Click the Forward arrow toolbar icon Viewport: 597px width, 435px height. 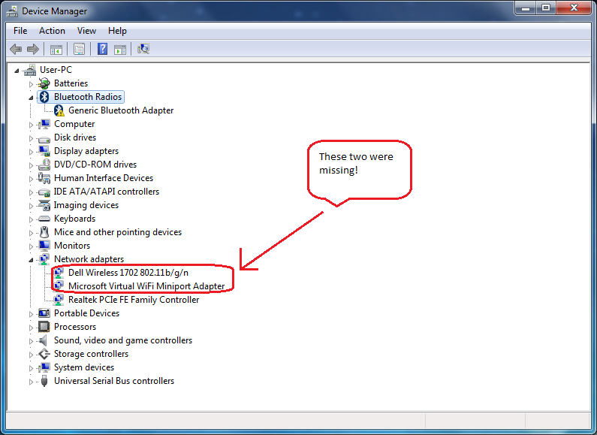(33, 49)
